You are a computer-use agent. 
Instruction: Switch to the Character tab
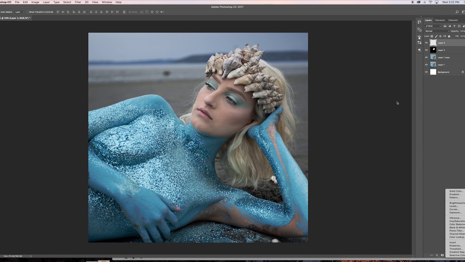(x=440, y=20)
